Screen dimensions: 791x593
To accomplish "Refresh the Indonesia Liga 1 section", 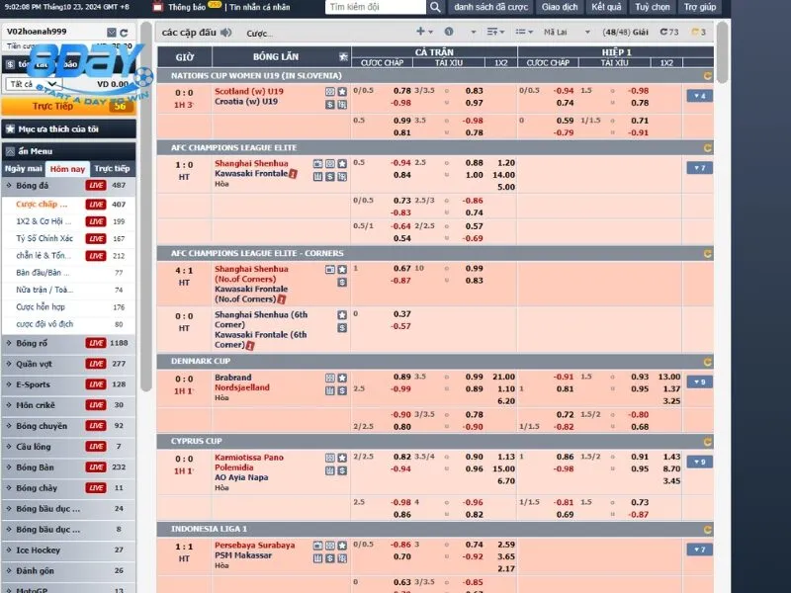I will (707, 530).
